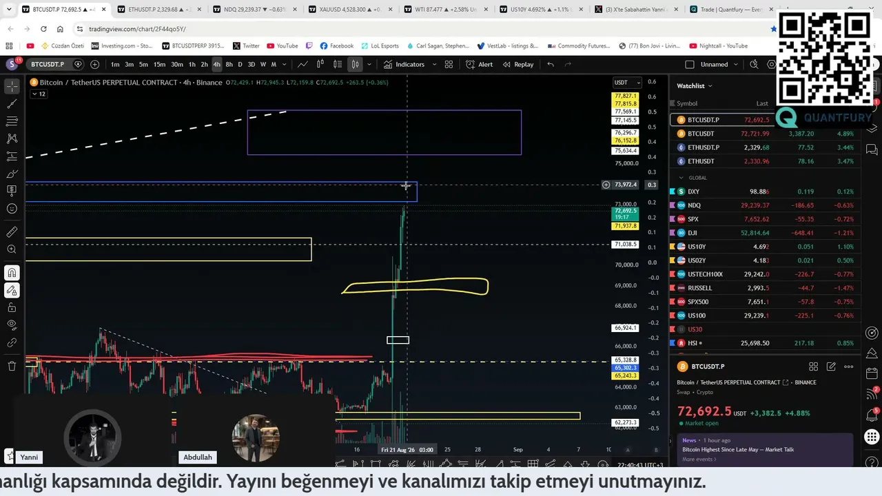Toggle lock all drawings
This screenshot has width=882, height=496.
[x=12, y=307]
